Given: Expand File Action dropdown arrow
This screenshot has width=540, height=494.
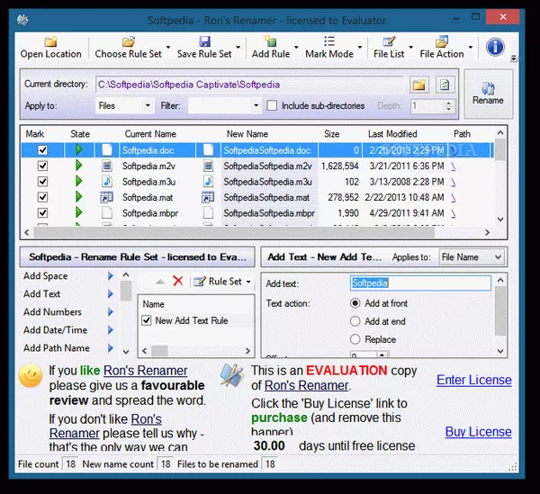Looking at the screenshot, I should point(471,47).
